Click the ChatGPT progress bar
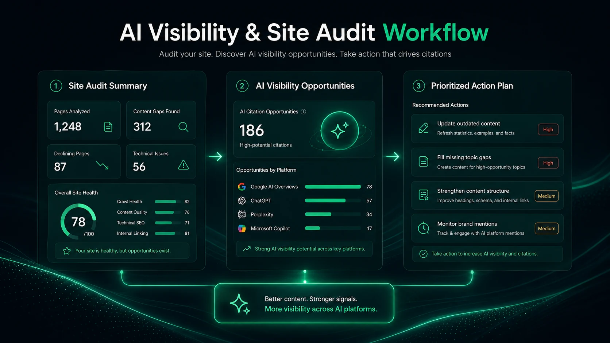Screen dimensions: 610x343 (x=333, y=200)
